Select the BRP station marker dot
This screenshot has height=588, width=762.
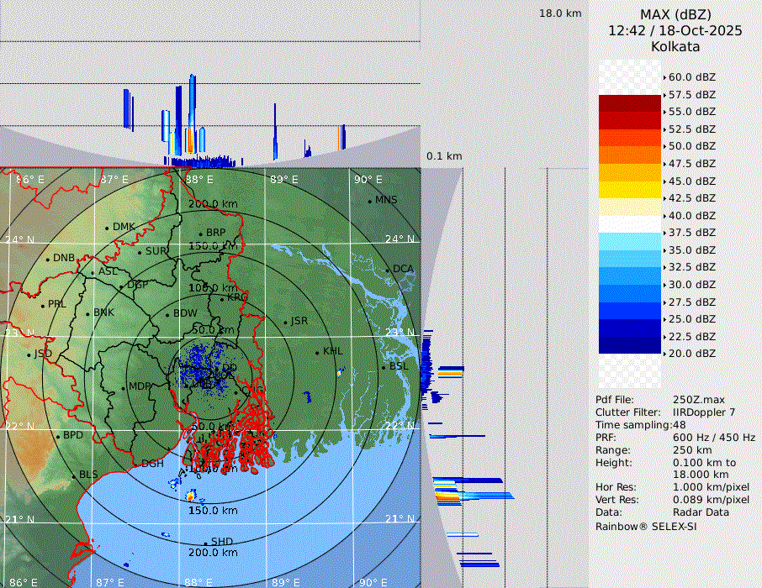[x=200, y=234]
